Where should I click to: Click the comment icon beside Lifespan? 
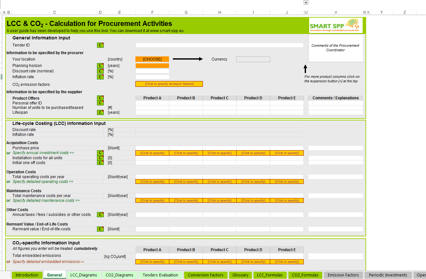100,112
